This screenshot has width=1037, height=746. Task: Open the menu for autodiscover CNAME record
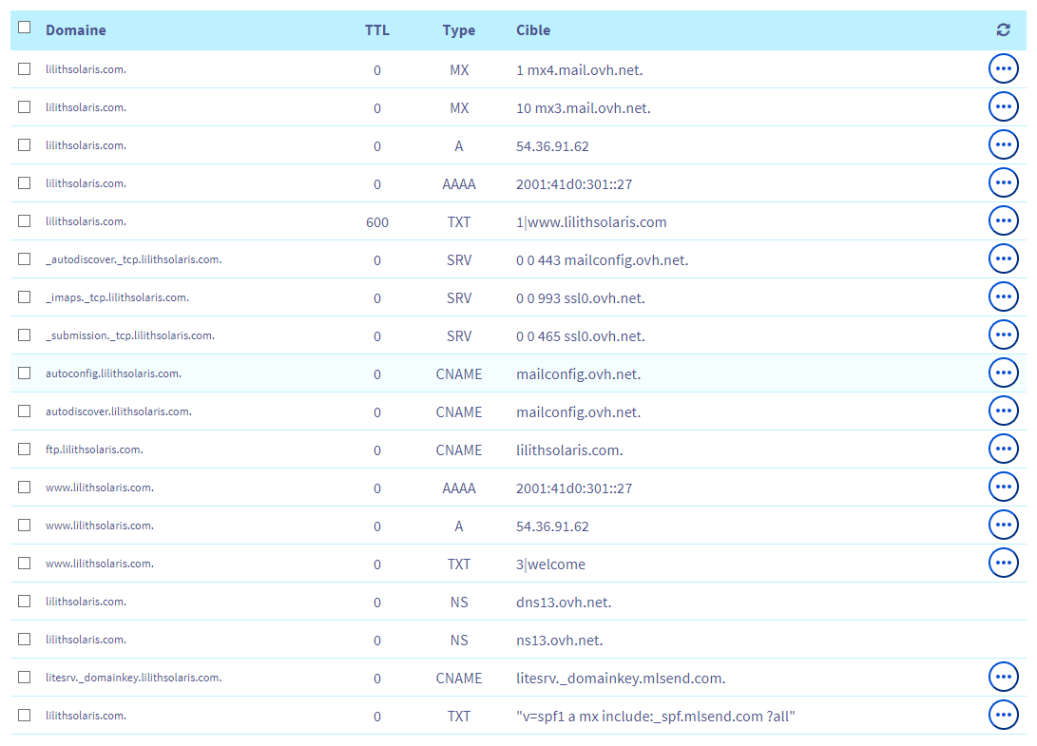[x=1003, y=411]
